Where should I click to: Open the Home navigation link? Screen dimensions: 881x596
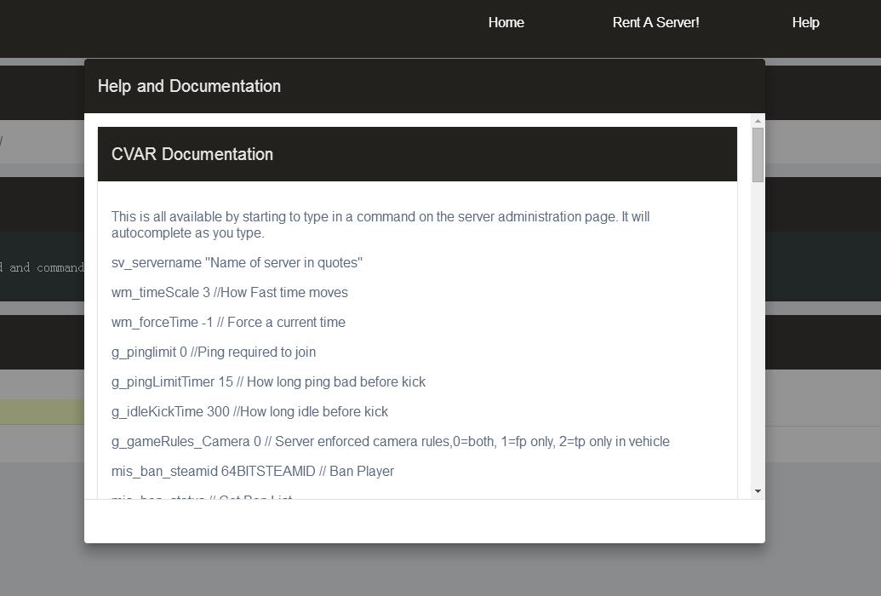[506, 23]
